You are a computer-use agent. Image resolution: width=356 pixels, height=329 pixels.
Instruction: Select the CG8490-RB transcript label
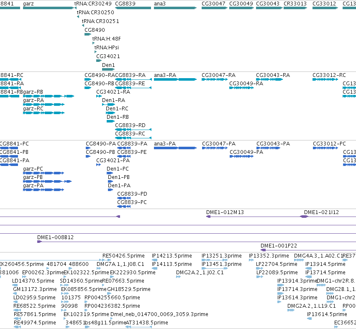pyautogui.click(x=99, y=84)
